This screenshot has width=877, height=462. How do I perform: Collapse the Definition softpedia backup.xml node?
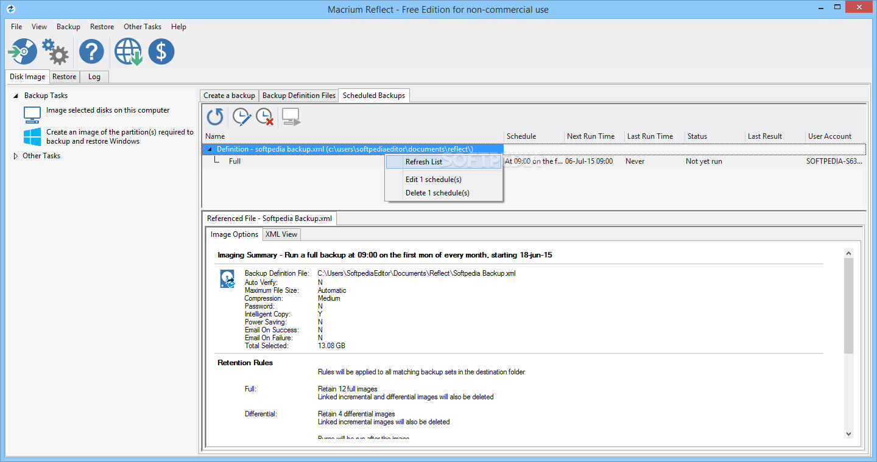pos(210,149)
